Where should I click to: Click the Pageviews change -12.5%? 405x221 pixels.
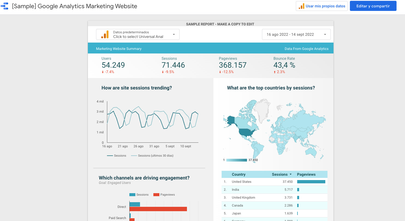pyautogui.click(x=226, y=72)
